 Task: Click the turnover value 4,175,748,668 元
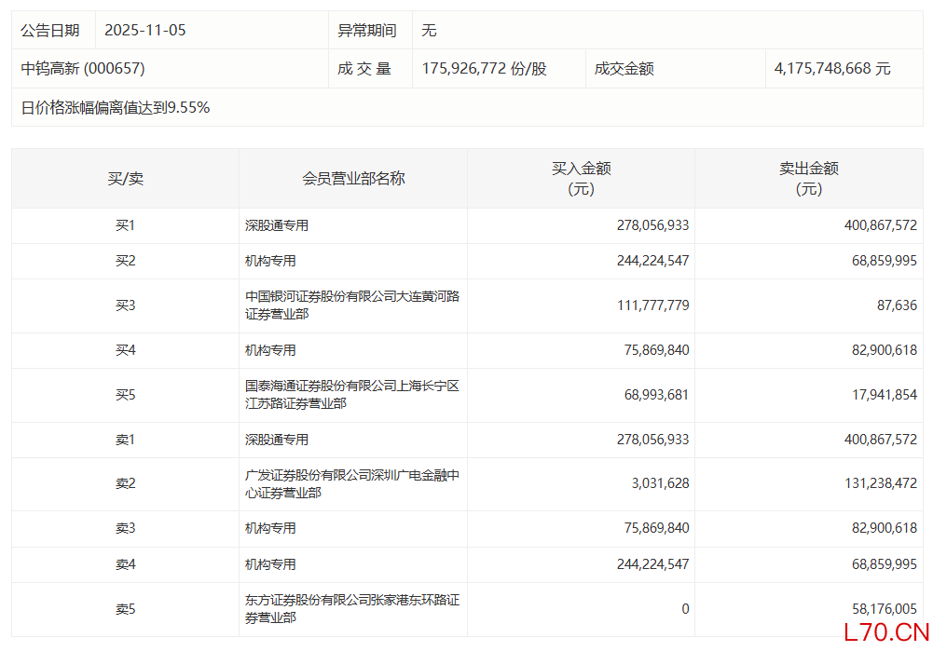pos(832,69)
